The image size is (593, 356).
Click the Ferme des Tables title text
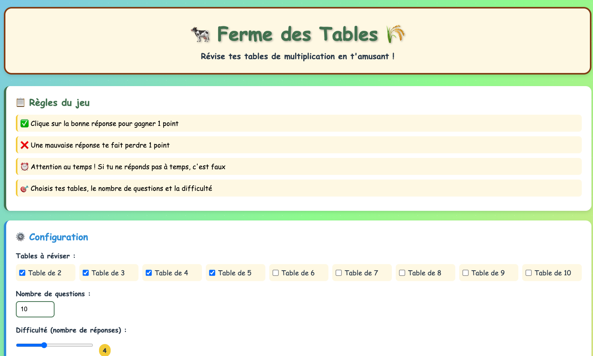coord(297,34)
